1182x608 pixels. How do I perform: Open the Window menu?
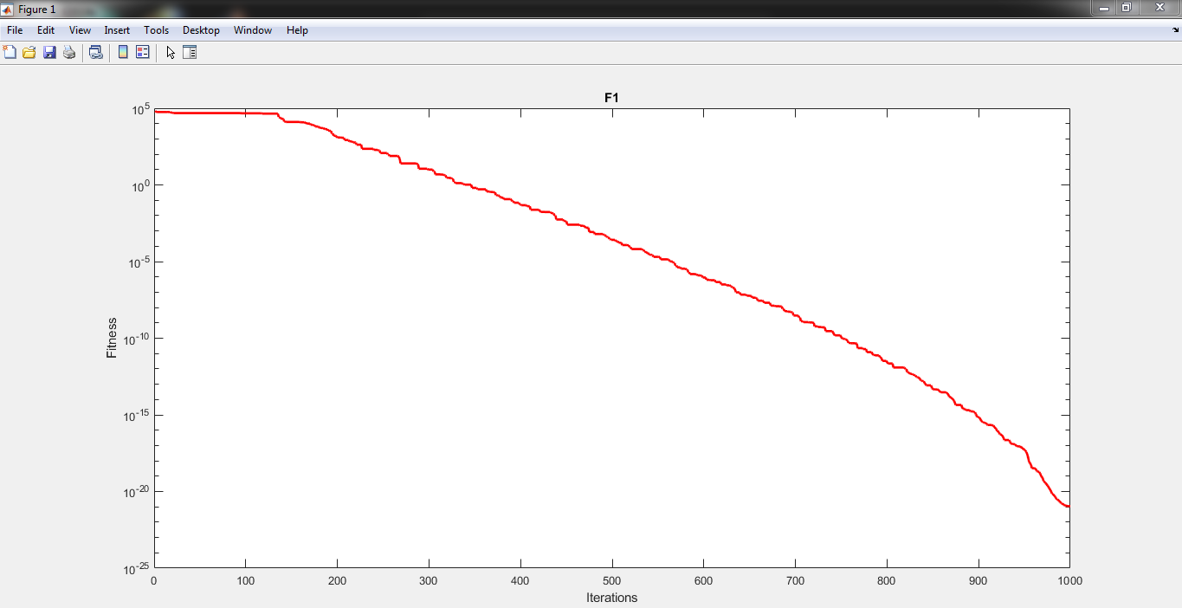click(x=253, y=30)
